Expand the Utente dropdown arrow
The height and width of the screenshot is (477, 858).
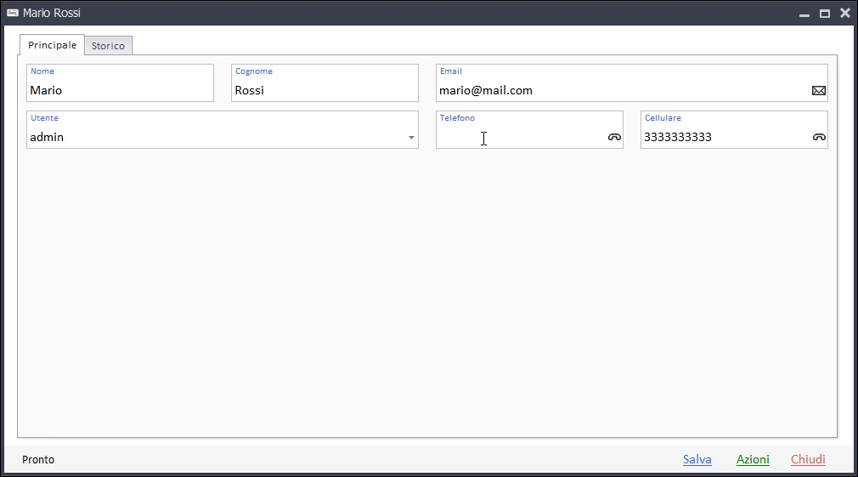click(x=411, y=138)
